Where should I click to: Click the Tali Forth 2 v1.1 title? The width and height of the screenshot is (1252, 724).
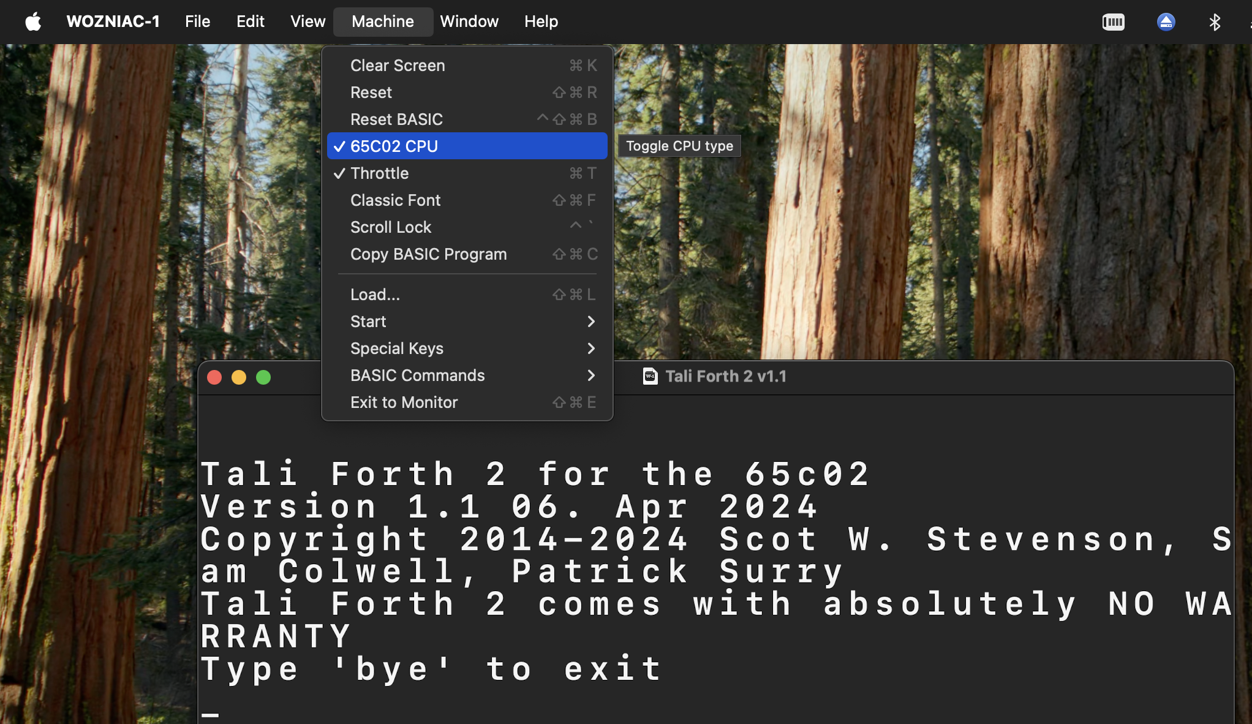pyautogui.click(x=726, y=376)
